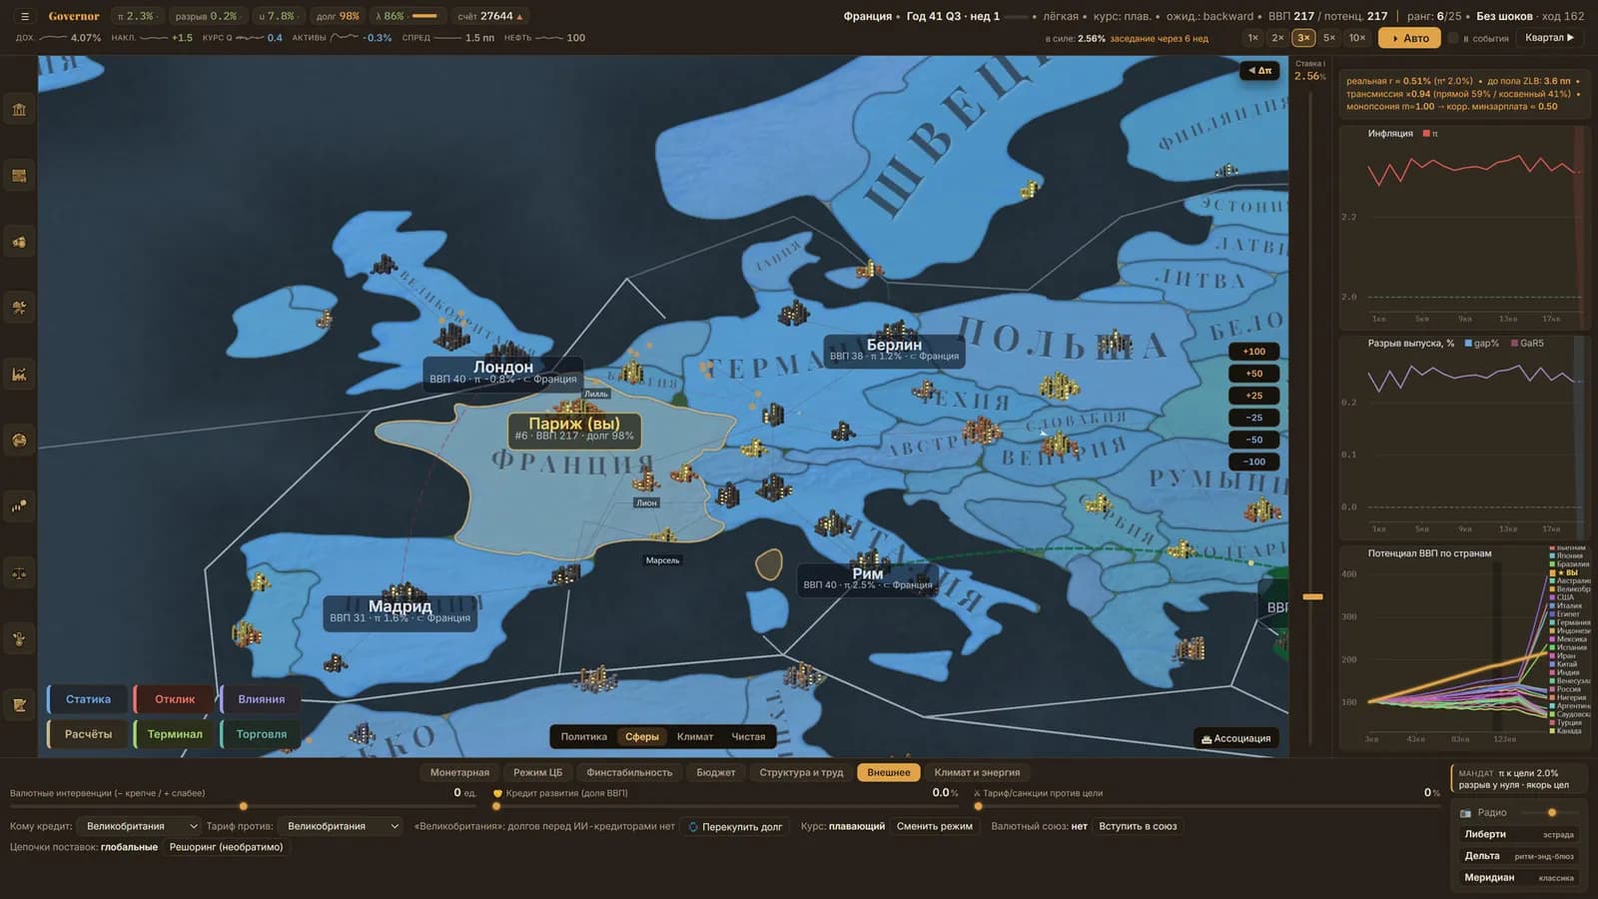Click the Расчёты overlay button
Viewport: 1598px width, 899px height.
(88, 734)
